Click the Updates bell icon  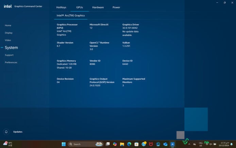6,132
